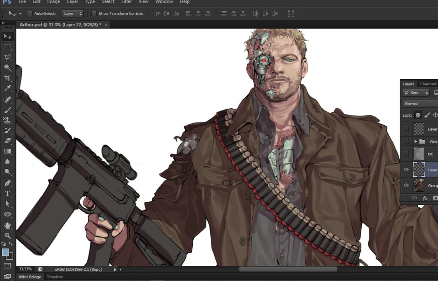Open the Move tool preset picker arrow

(20, 13)
